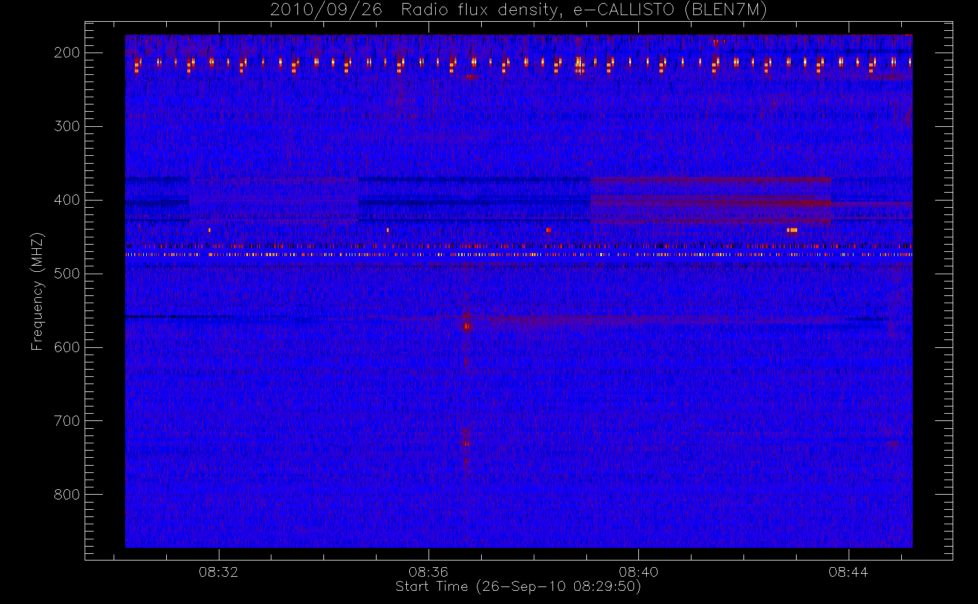This screenshot has height=604, width=978.
Task: Click the 'Start Time (26-Sep-10 08:29:50)' label
Action: [x=518, y=586]
